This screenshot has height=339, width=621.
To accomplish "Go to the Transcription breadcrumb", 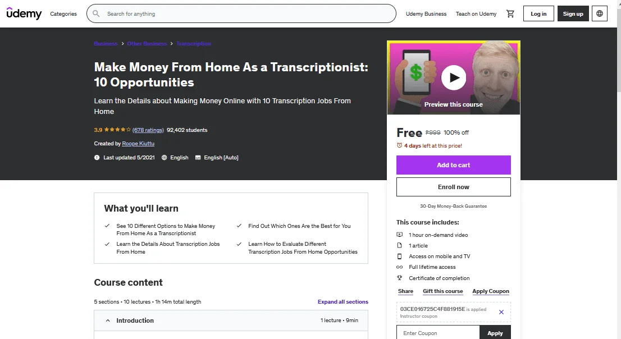I will 194,44.
